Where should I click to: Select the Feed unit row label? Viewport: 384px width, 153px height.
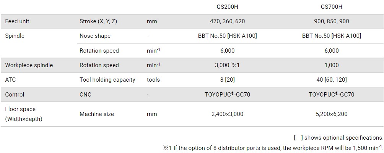[17, 21]
